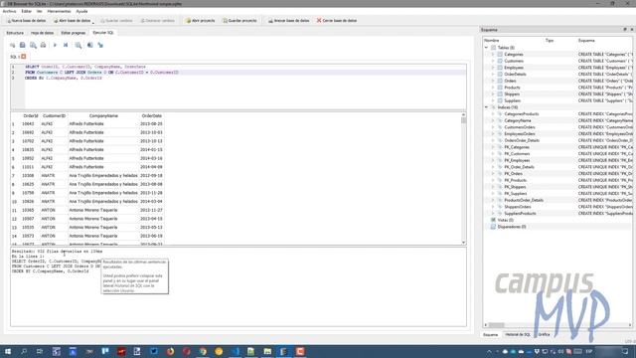Image resolution: width=636 pixels, height=358 pixels.
Task: Select the PK_Customers index
Action: tap(517, 154)
